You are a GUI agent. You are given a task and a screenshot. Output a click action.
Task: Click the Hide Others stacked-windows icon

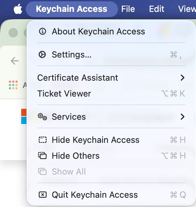pyautogui.click(x=42, y=155)
